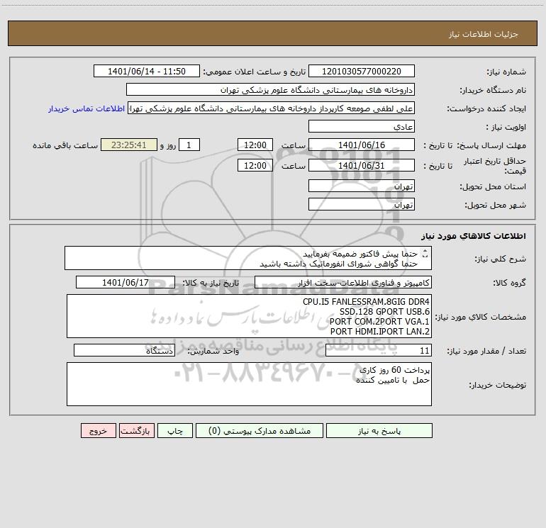Click the شماره نیاز label

pyautogui.click(x=506, y=72)
